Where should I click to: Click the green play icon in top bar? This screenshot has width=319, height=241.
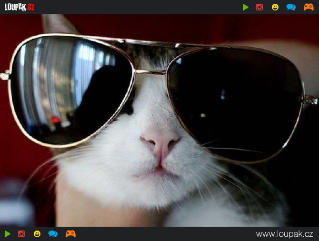(246, 7)
